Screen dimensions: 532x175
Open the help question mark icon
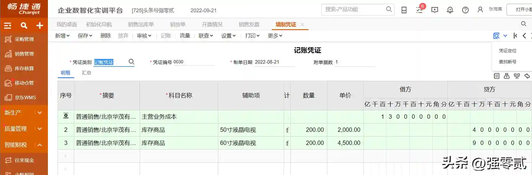[465, 10]
